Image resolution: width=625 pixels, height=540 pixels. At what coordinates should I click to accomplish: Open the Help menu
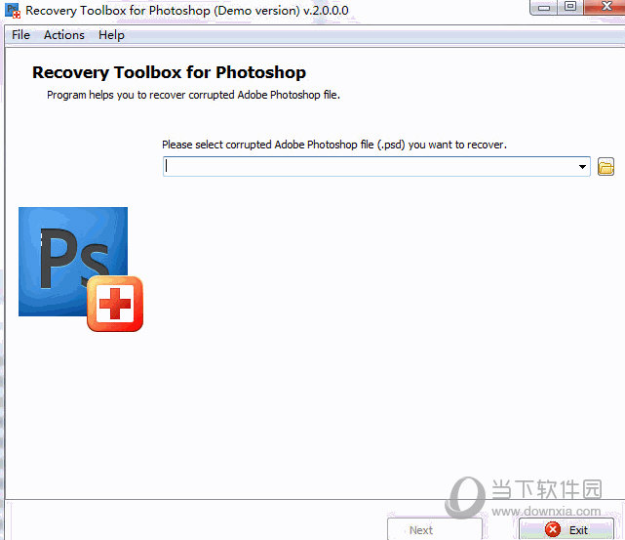click(111, 35)
